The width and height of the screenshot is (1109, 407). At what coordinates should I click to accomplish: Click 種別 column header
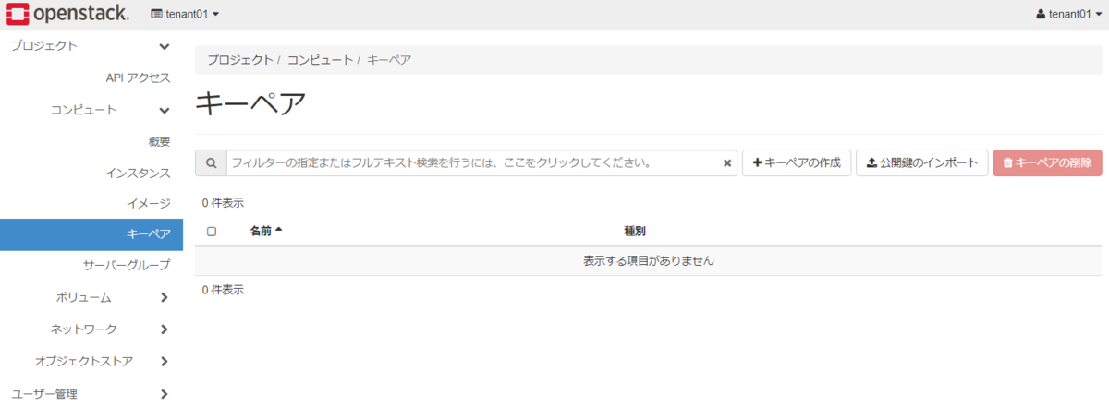pos(635,232)
